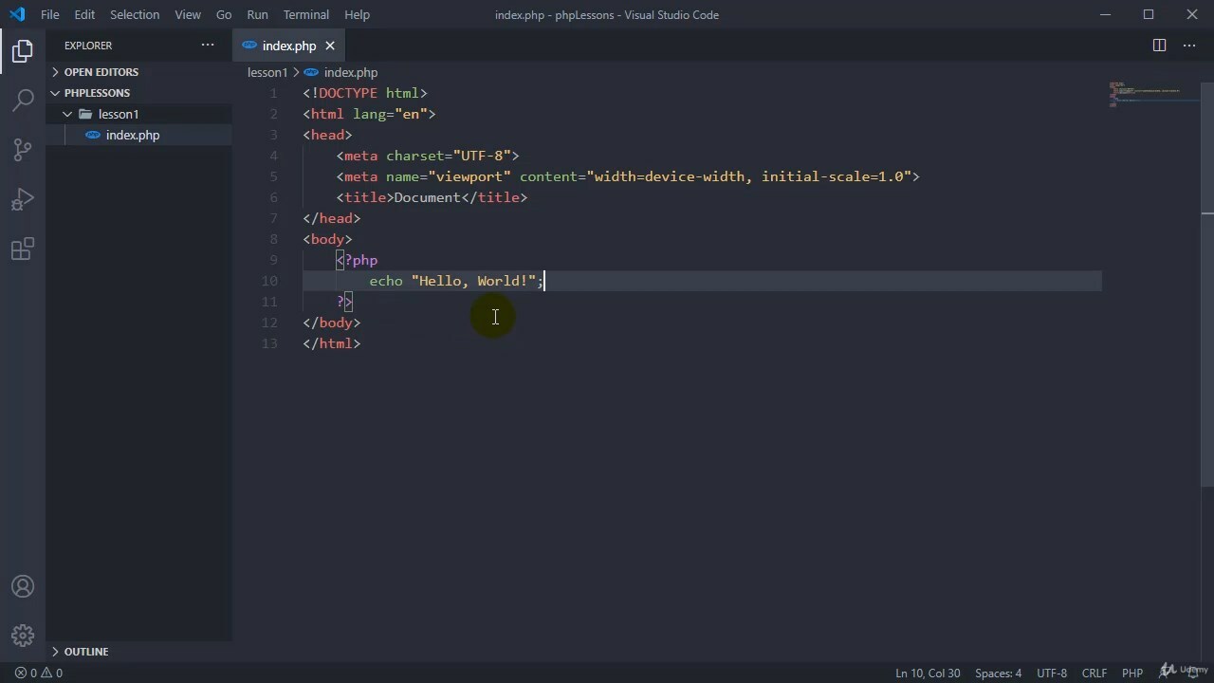This screenshot has height=683, width=1214.
Task: Click the PHP file icon in breadcrumb
Action: (311, 72)
